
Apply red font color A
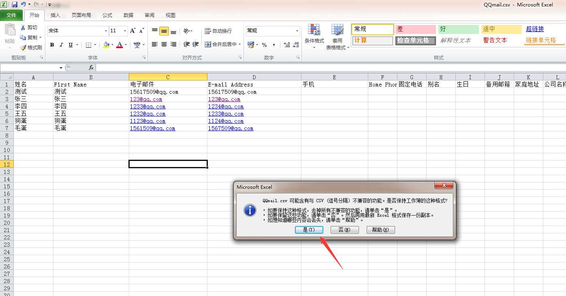point(120,45)
